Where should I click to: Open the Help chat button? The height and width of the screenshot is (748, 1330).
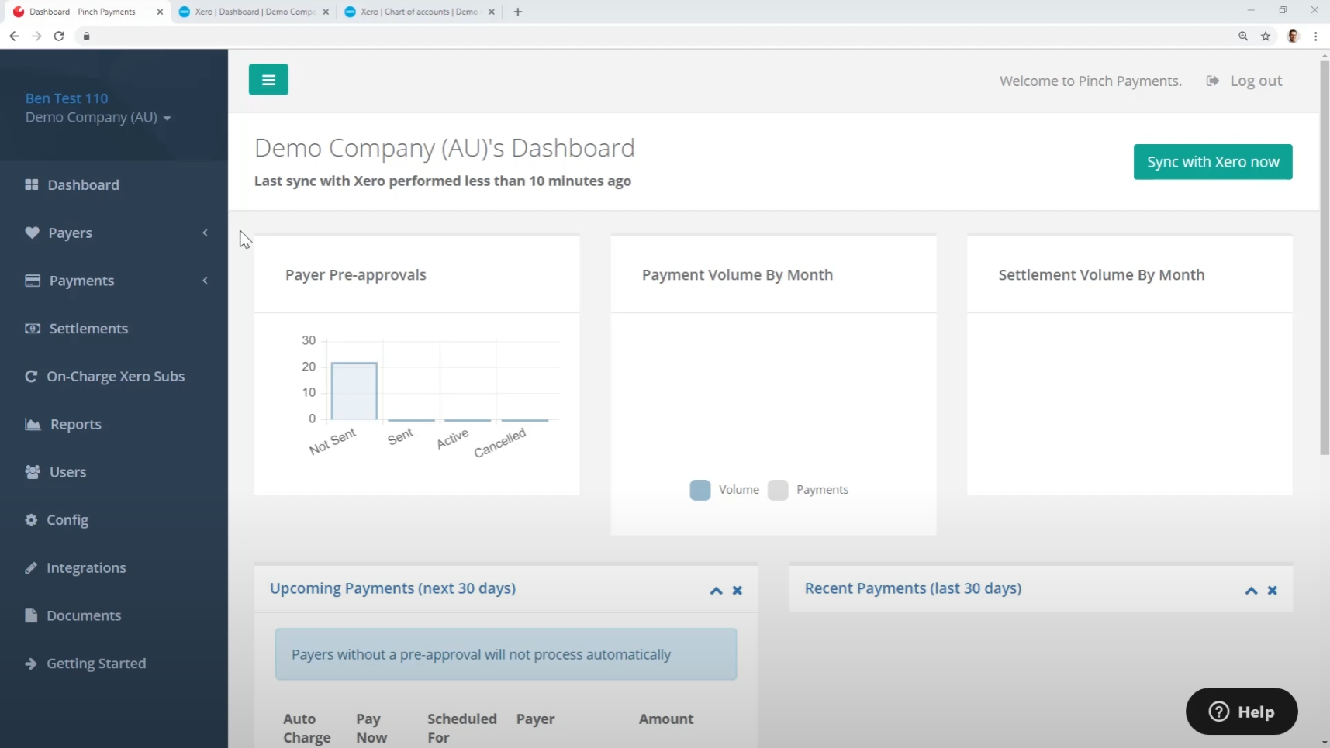pyautogui.click(x=1242, y=712)
